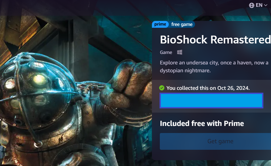Image resolution: width=271 pixels, height=166 pixels.
Task: Select the free game label
Action: coord(182,24)
